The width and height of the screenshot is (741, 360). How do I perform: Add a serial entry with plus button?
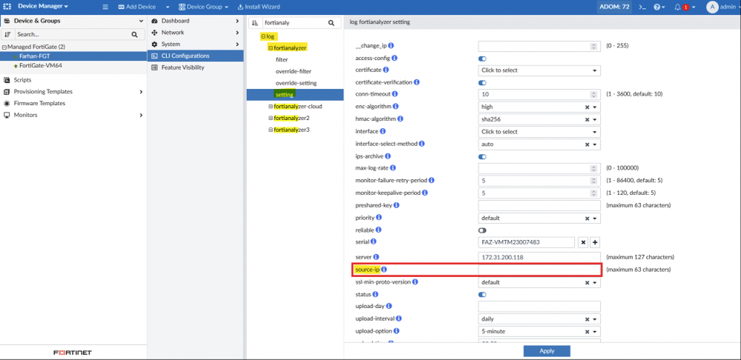[x=596, y=242]
